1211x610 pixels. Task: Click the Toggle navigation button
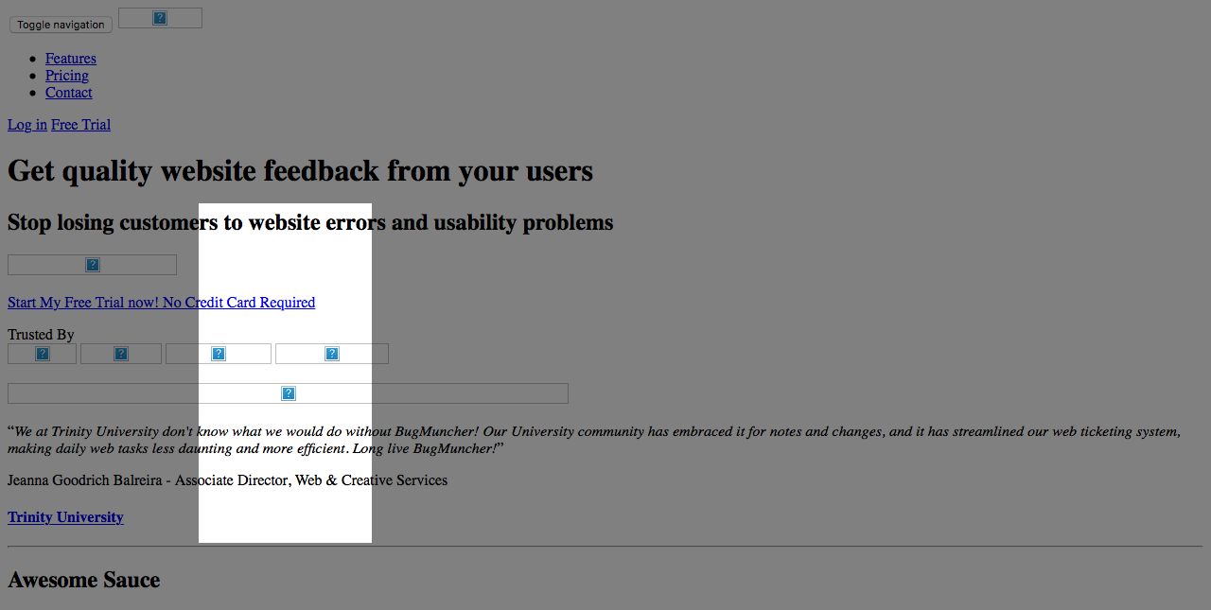pos(61,25)
